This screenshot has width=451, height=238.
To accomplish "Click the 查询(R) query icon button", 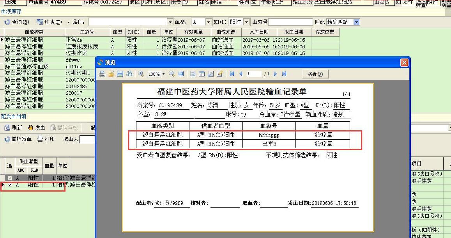I will click(17, 22).
